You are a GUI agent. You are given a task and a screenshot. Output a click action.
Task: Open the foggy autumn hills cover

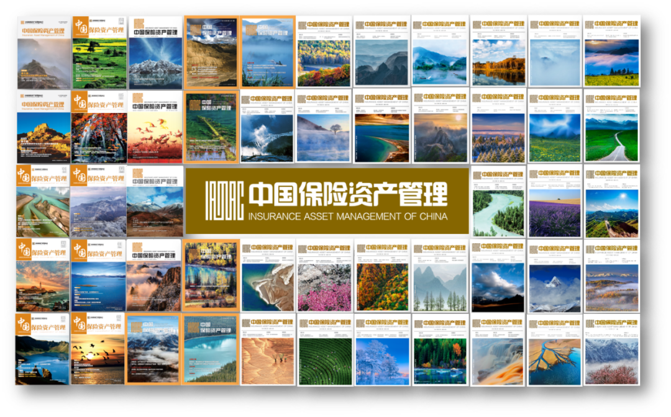[612, 276]
